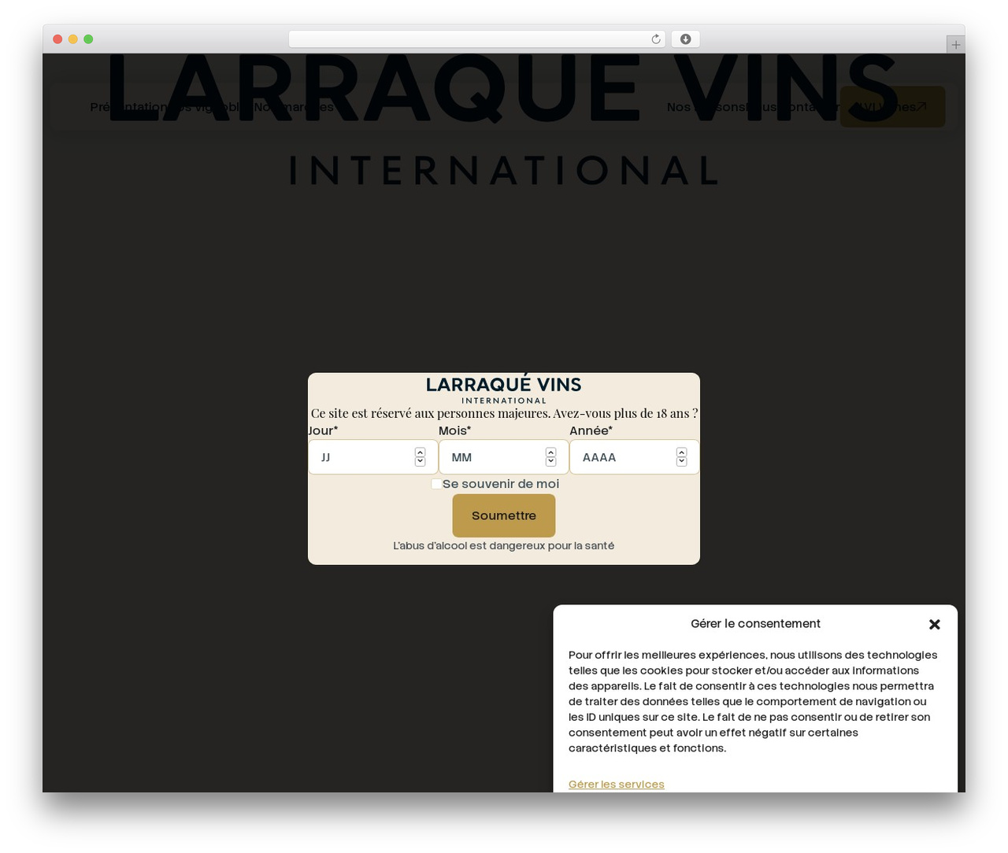Click the dimmed 'Présentation' navigation item
Screen dimensions: 1008x853
[x=128, y=107]
